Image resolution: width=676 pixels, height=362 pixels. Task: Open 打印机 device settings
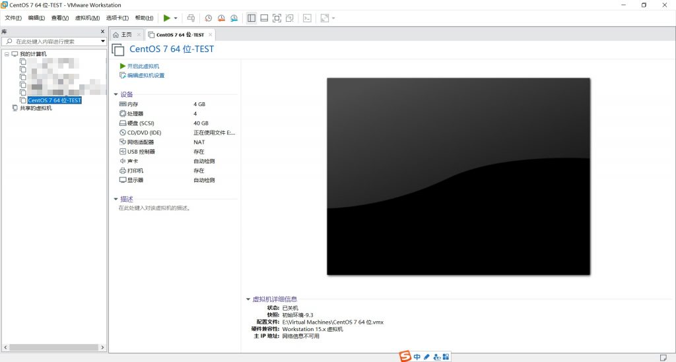(x=135, y=171)
